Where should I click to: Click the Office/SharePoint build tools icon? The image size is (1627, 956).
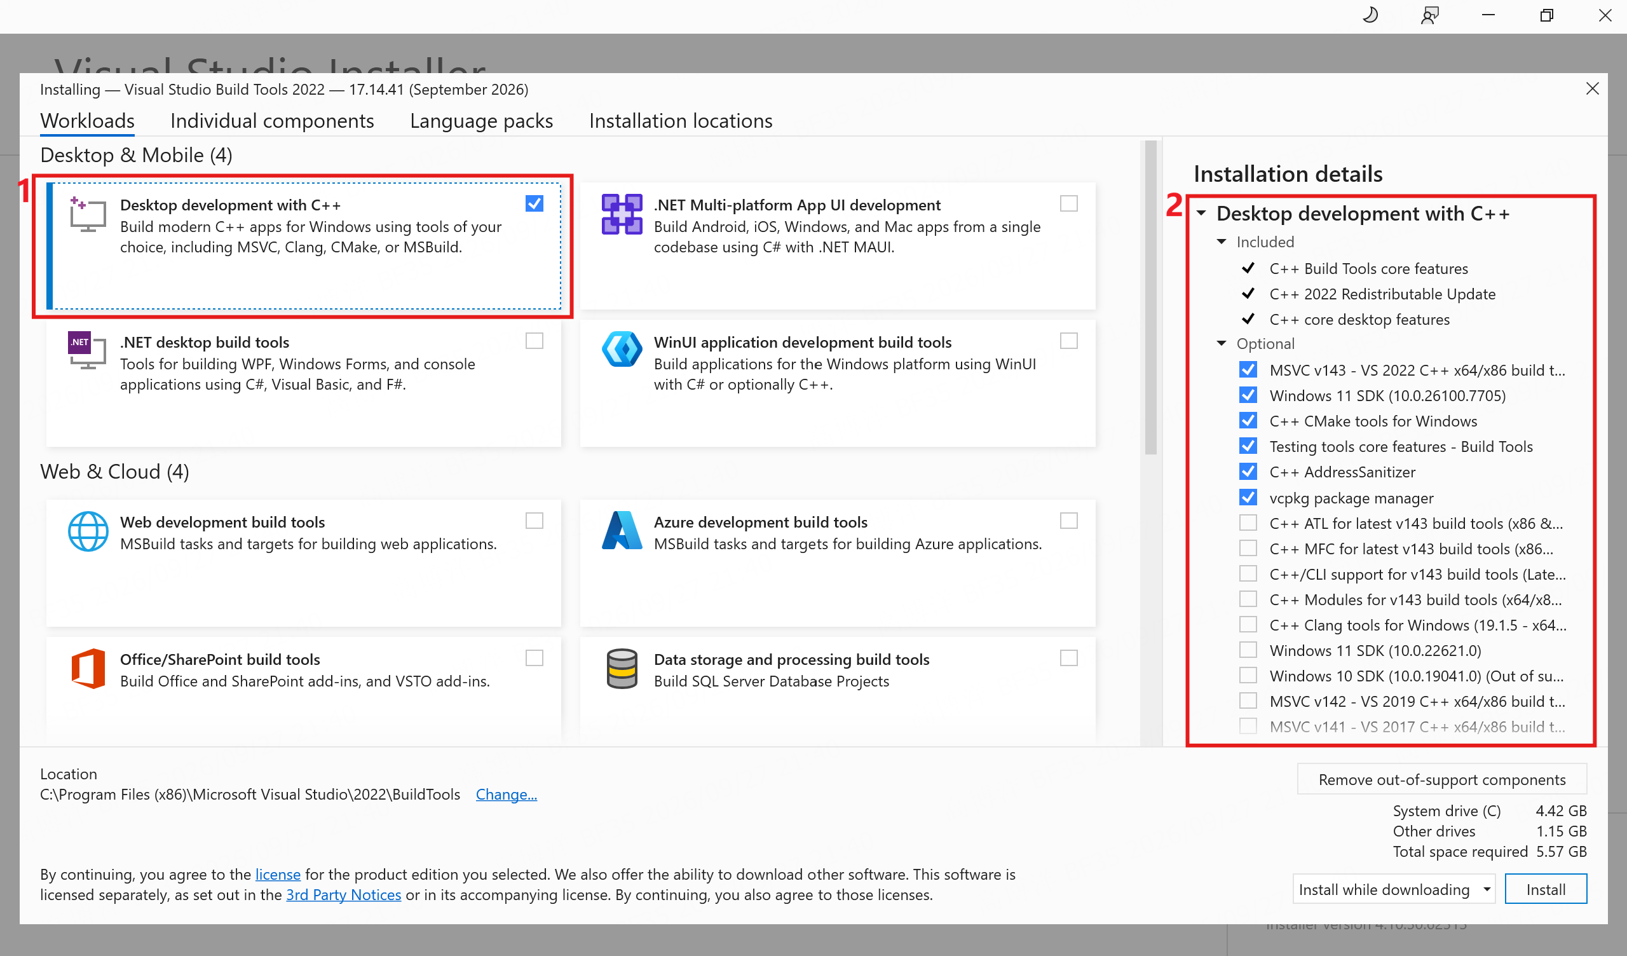[88, 669]
